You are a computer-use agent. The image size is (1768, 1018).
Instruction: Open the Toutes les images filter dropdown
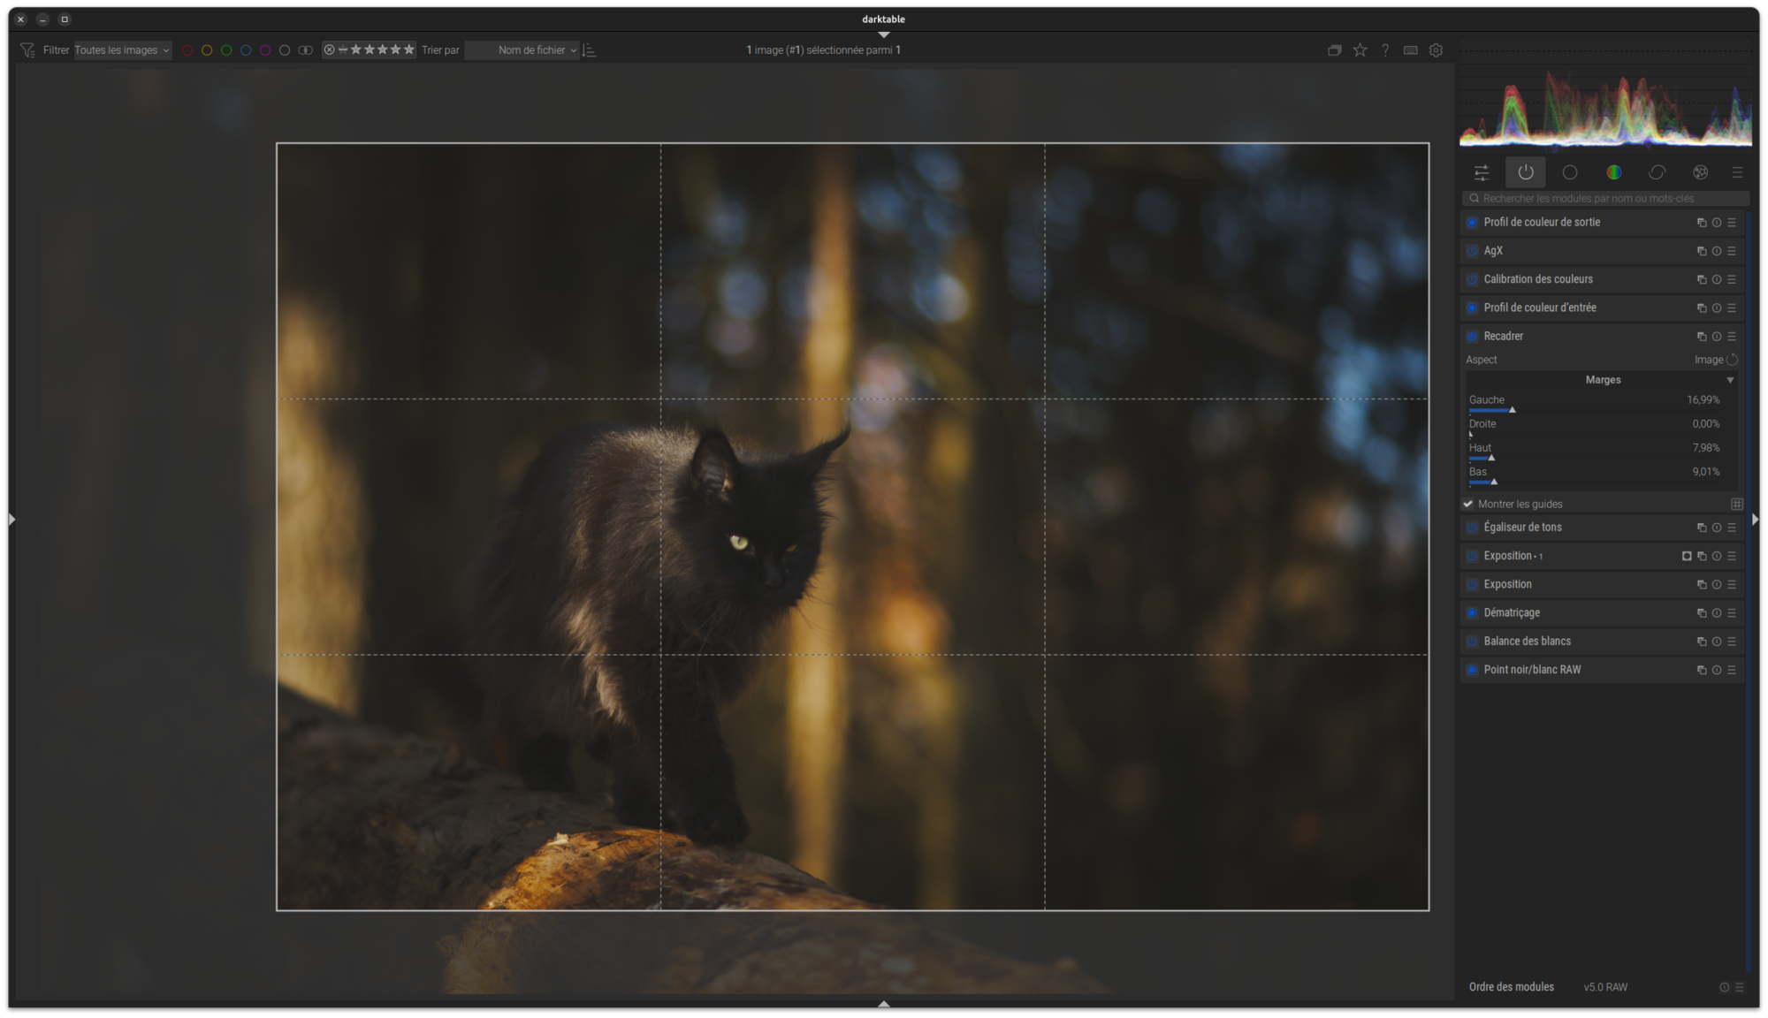tap(122, 50)
